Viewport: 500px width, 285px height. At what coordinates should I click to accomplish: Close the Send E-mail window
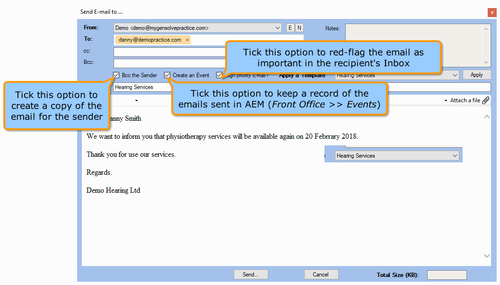(x=492, y=12)
